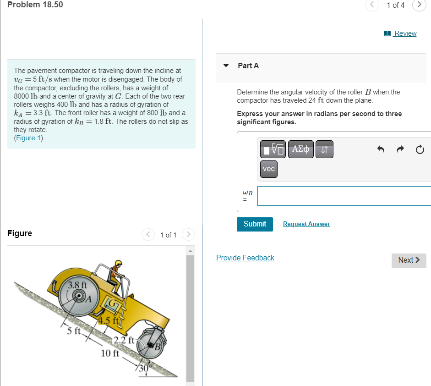Redo the last answer edit

[x=400, y=149]
